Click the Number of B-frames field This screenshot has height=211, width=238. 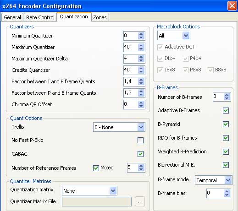tap(218, 97)
